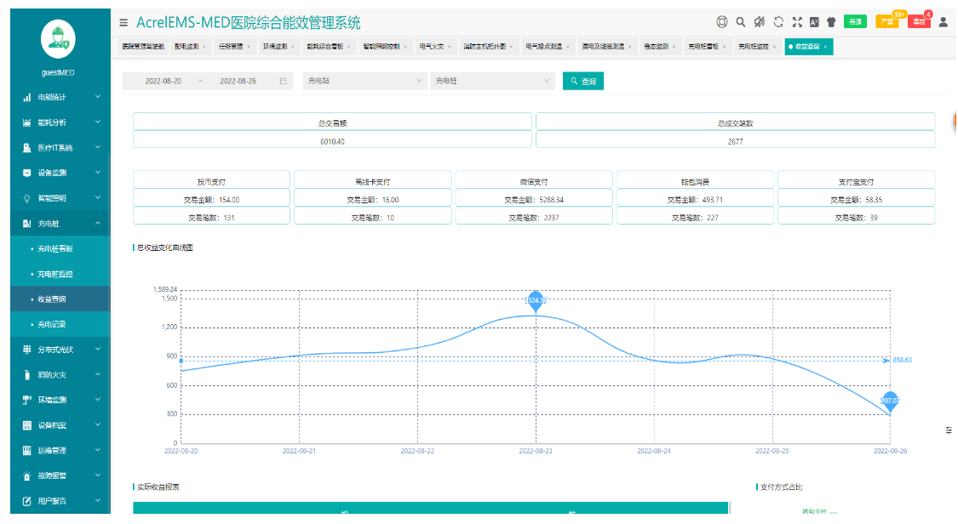Screen dimensions: 958x524
Task: Open the 充电站 station dropdown
Action: 364,82
